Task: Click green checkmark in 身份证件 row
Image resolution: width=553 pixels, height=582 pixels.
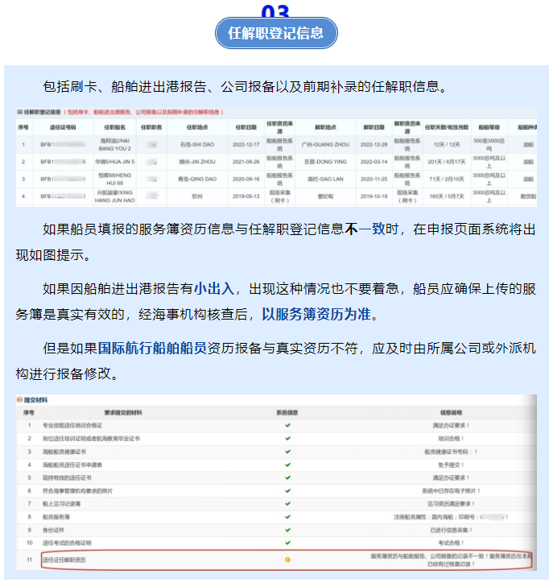Action: [287, 530]
